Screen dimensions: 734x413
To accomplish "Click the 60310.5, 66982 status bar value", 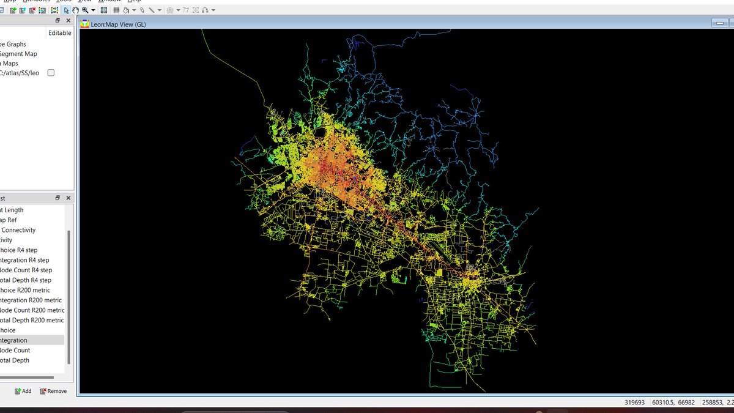I will pos(672,403).
